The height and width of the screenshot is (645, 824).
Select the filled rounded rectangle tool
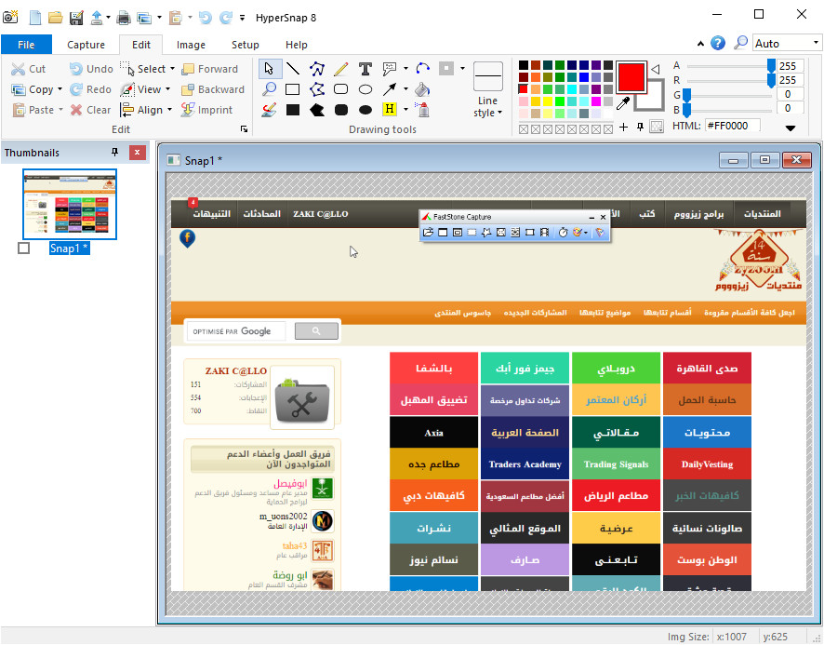pyautogui.click(x=341, y=110)
